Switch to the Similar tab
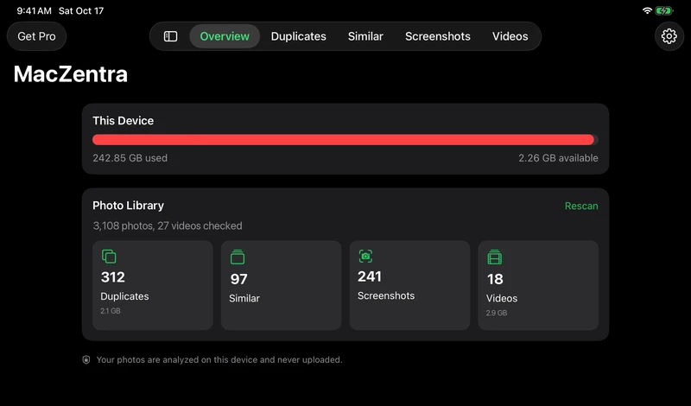 tap(365, 36)
